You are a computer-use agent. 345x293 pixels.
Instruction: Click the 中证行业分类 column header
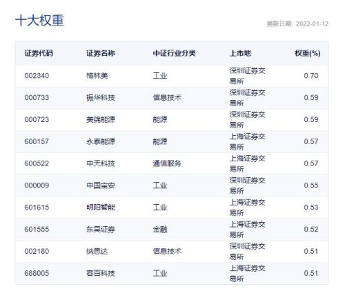tap(174, 53)
